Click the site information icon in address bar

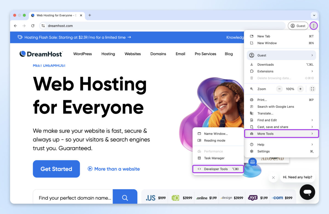coord(43,26)
